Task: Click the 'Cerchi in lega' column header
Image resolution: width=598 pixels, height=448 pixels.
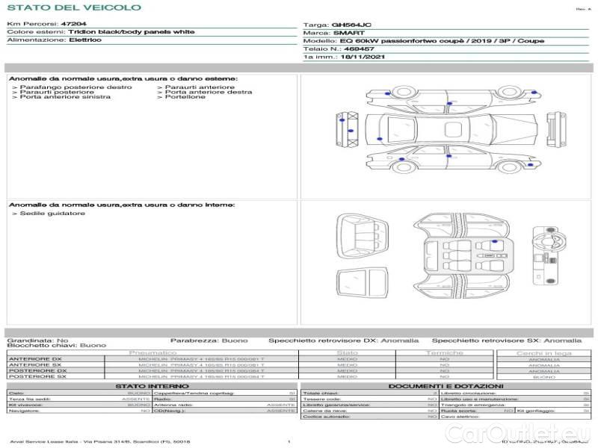Action: tap(543, 352)
